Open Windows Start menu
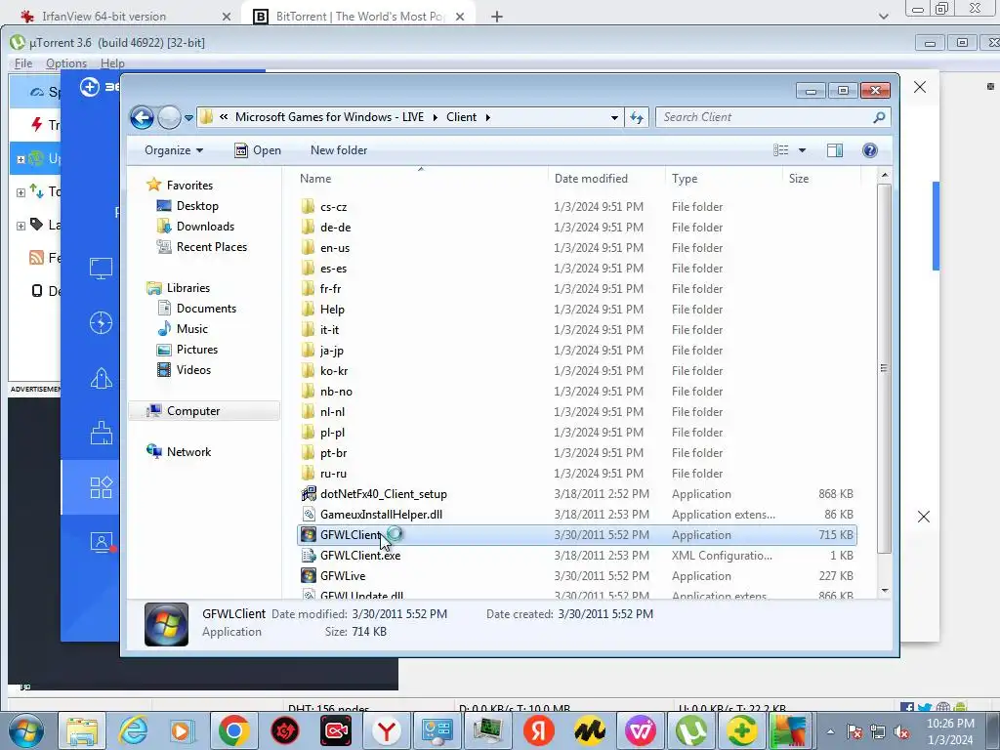Viewport: 1000px width, 750px height. (x=26, y=731)
